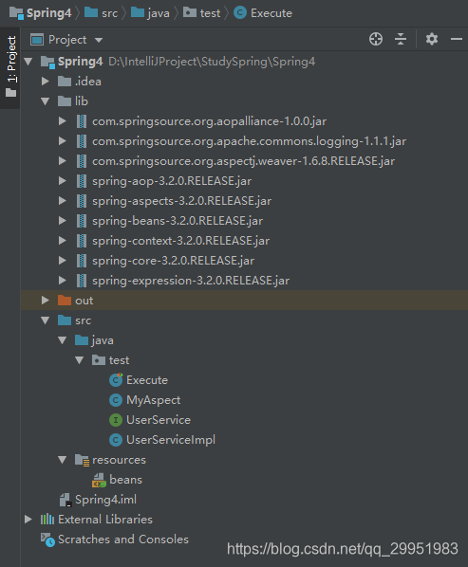Click the locate/scroll-from-source crosshair icon

tap(376, 39)
